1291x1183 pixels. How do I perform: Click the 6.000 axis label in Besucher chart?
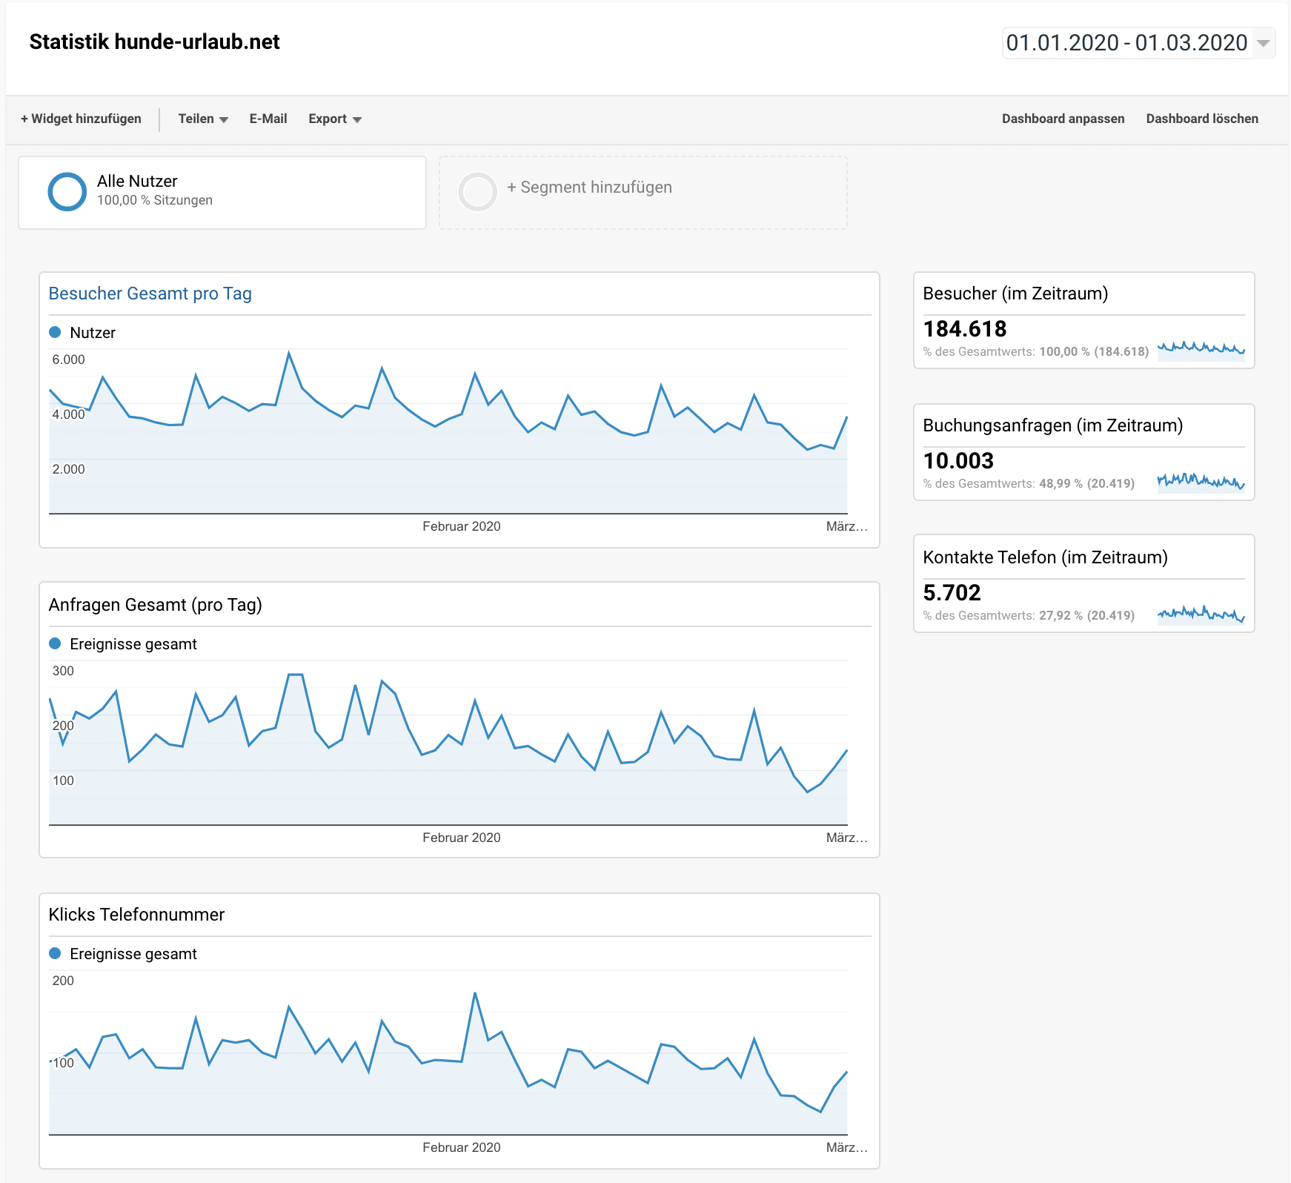point(68,359)
